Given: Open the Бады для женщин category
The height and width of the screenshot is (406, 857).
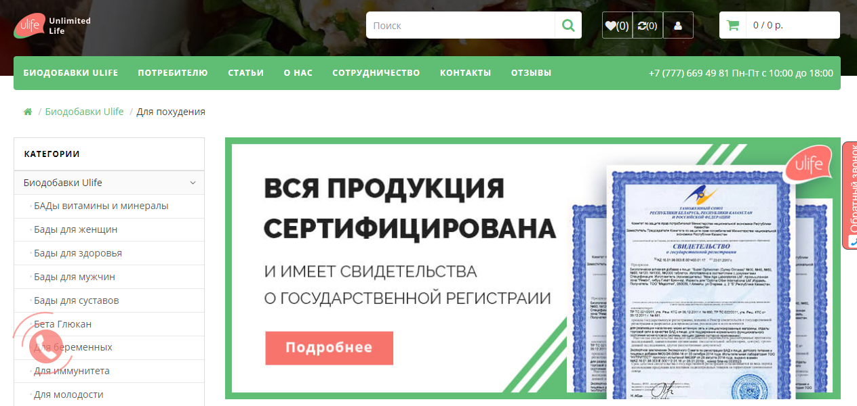Looking at the screenshot, I should pyautogui.click(x=75, y=229).
